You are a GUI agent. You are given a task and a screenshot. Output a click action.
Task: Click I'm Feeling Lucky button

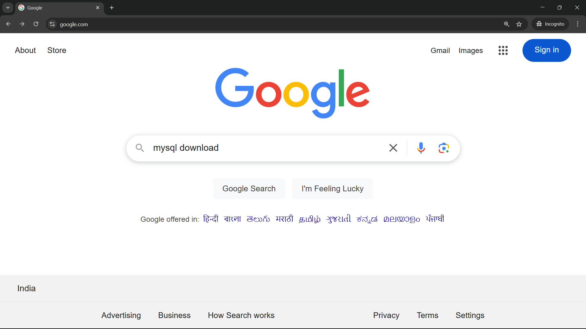coord(332,189)
